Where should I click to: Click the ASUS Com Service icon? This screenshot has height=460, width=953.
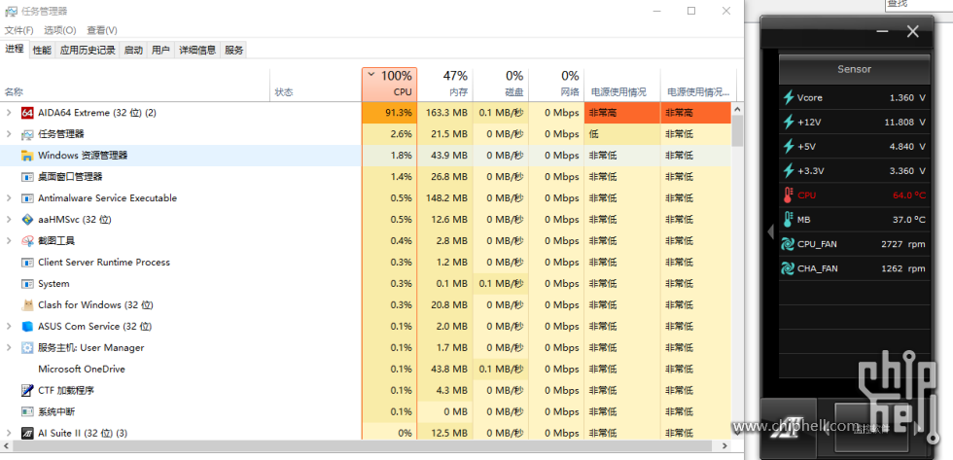tap(27, 327)
